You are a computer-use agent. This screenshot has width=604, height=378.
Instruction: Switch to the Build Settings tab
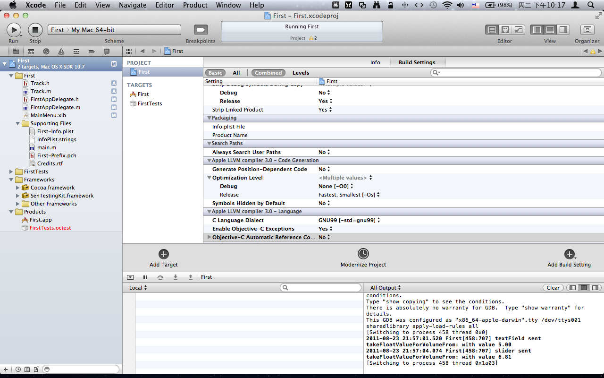click(x=417, y=62)
